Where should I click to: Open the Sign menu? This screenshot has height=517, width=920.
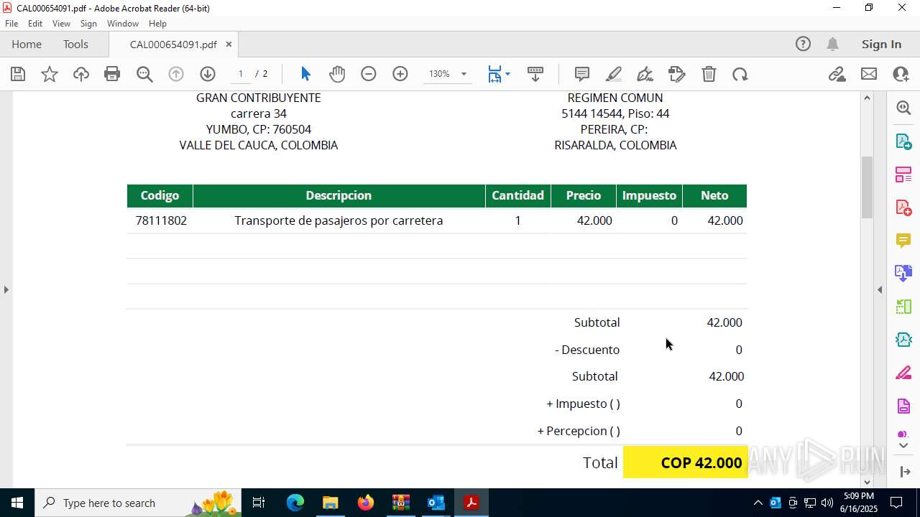point(88,24)
